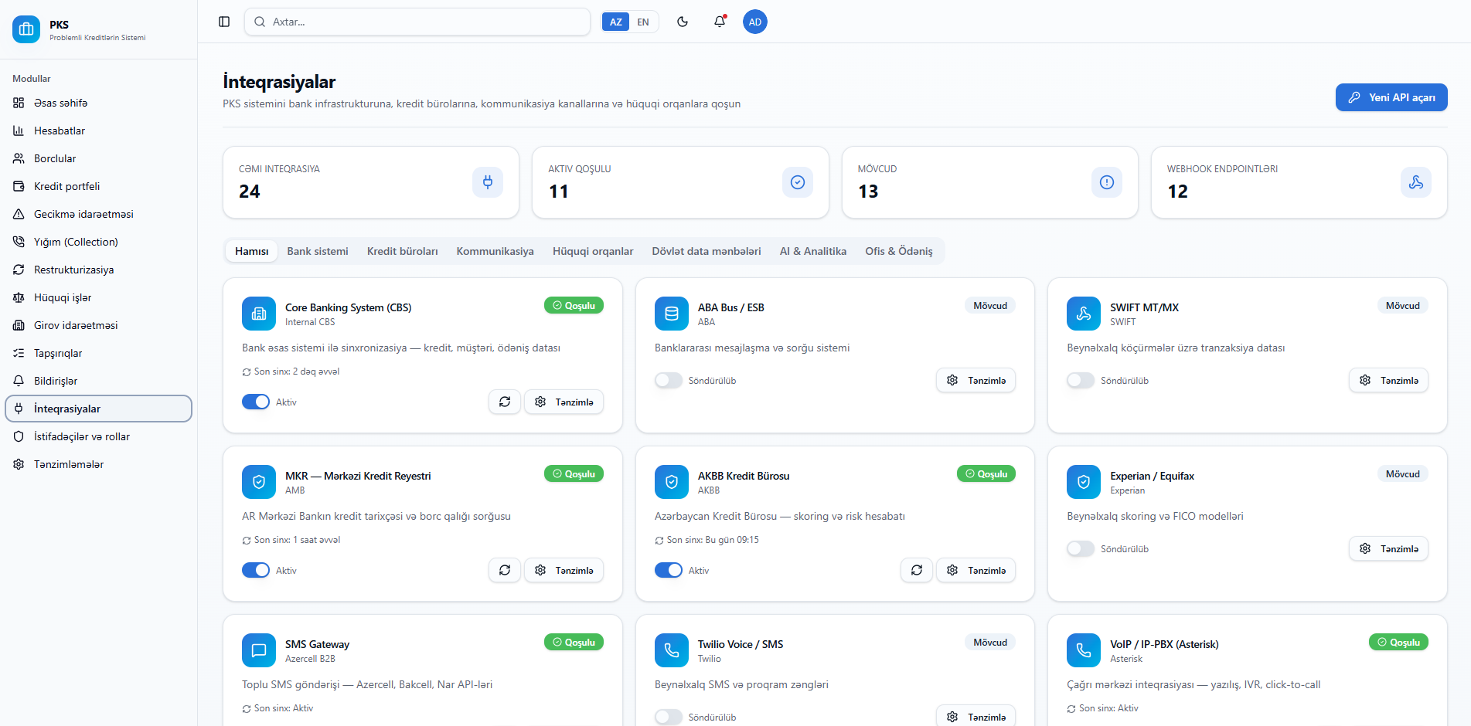Screen dimensions: 1471x726
Task: Click the SMS Gateway chat icon
Action: [x=259, y=650]
